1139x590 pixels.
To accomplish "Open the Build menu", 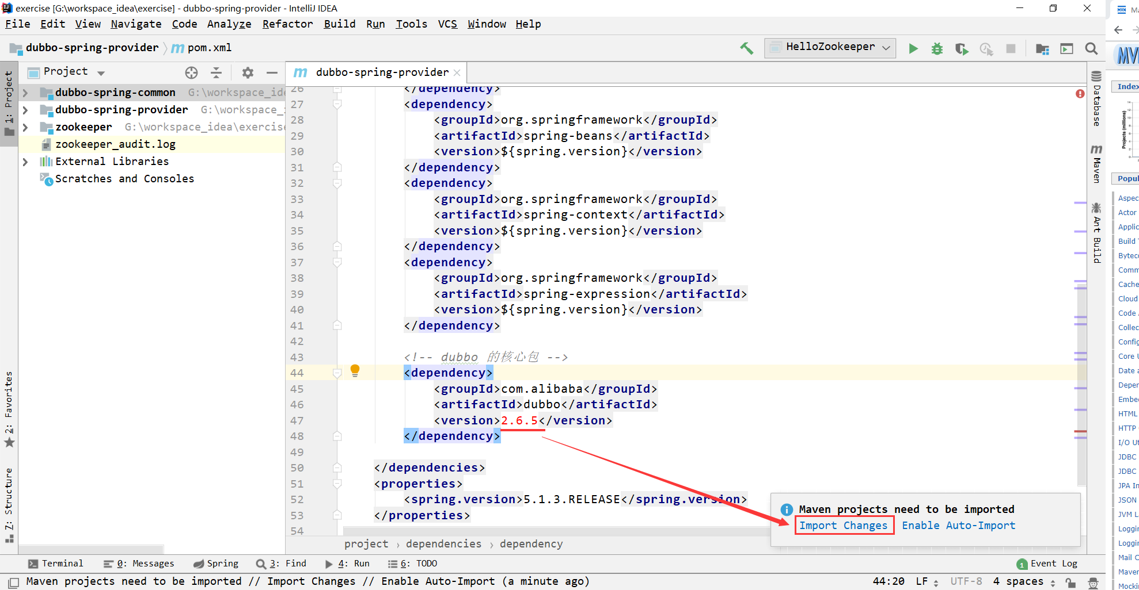I will (340, 24).
